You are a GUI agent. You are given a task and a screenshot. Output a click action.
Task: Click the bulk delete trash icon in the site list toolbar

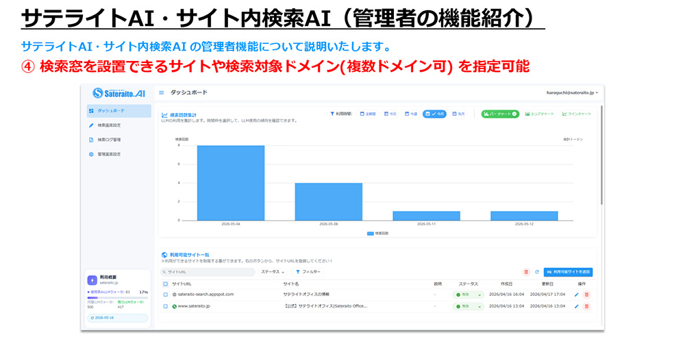click(526, 272)
